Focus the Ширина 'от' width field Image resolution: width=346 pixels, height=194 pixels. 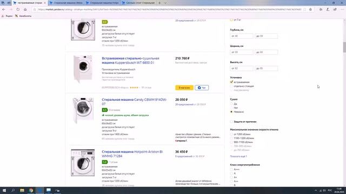pyautogui.click(x=242, y=52)
